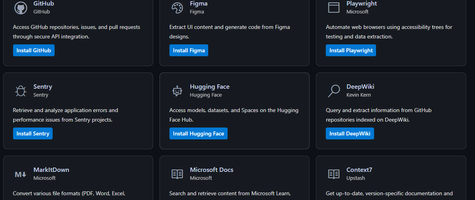Click the Microsoft publisher under MarkItDown
This screenshot has height=200, width=475.
pos(44,178)
